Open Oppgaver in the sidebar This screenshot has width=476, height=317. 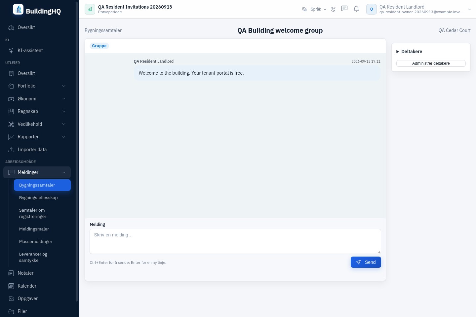pos(37,299)
